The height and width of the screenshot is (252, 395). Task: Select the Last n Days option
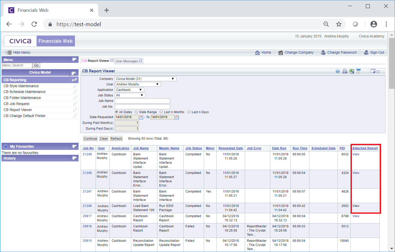point(189,112)
